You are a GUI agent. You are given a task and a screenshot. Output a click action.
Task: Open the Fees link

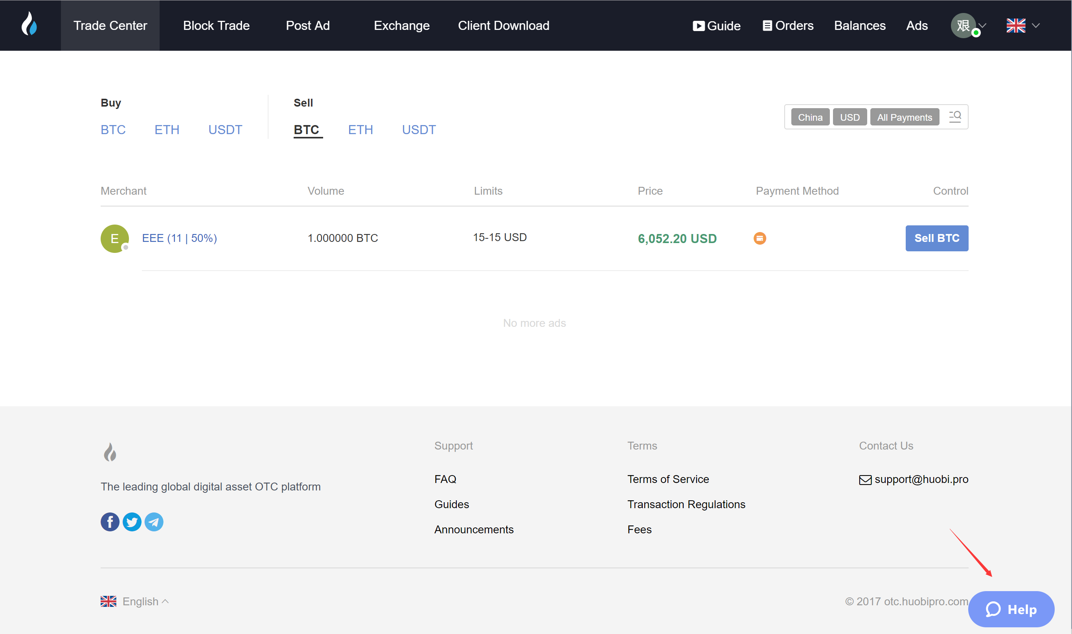pyautogui.click(x=639, y=529)
